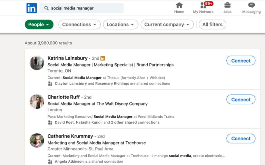Click shared connections icon under Charlotte Ruff
This screenshot has height=165, width=265.
[x=50, y=122]
